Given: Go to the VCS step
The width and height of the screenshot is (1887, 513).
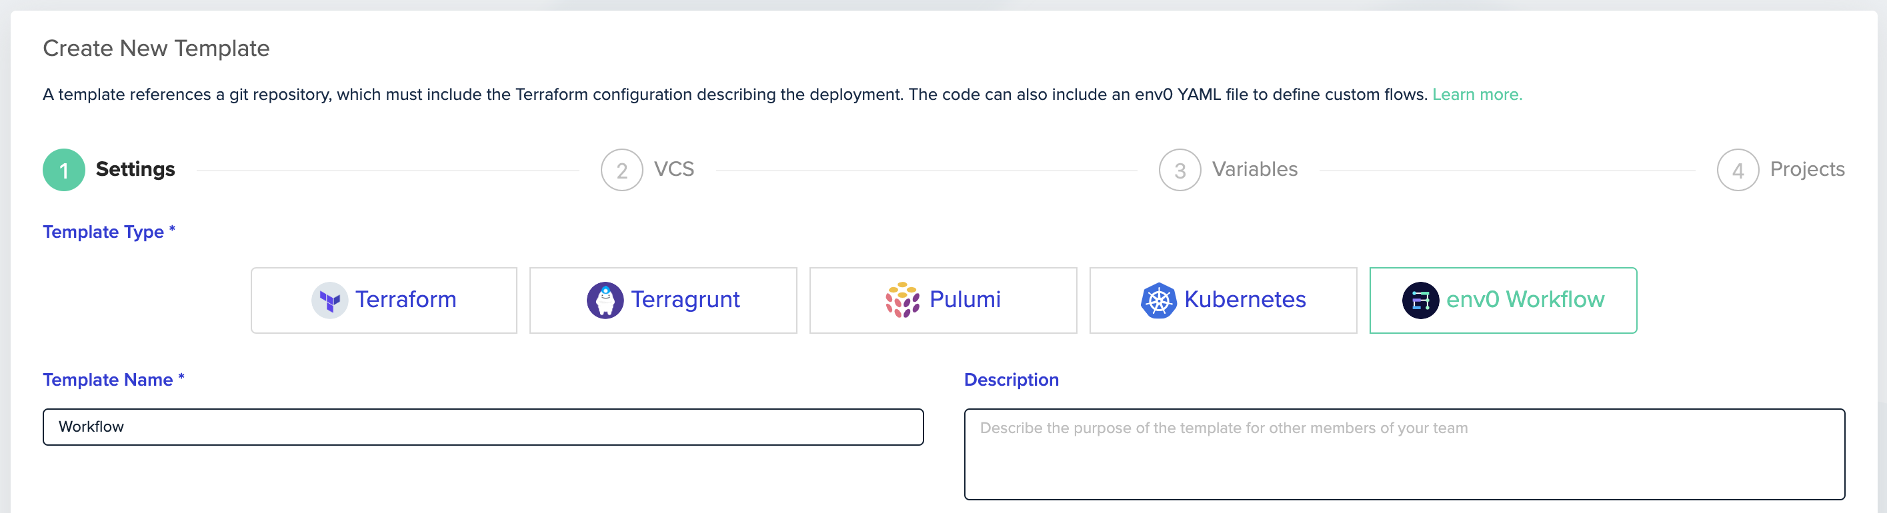Looking at the screenshot, I should coord(673,169).
